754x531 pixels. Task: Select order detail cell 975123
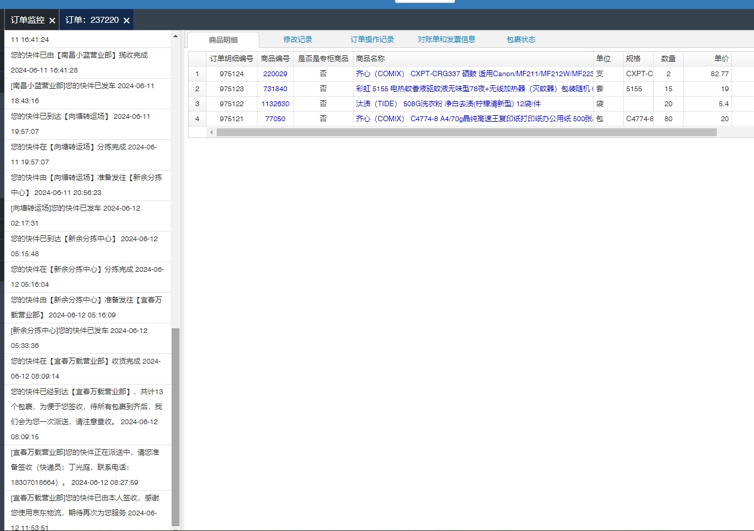tap(232, 89)
